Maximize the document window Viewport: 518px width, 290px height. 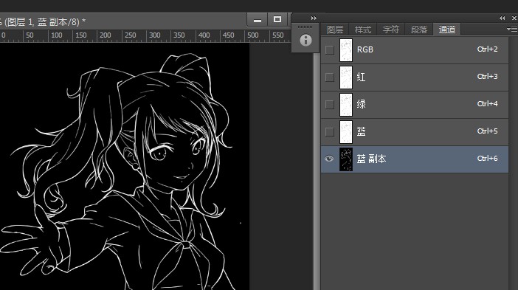tap(277, 19)
